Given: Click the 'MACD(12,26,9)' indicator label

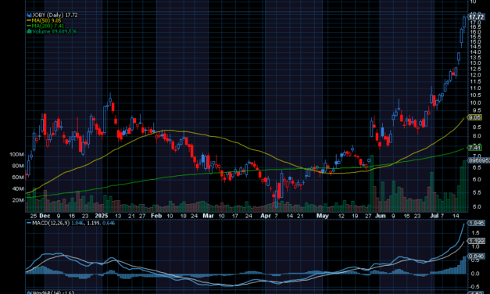Looking at the screenshot, I should 51,223.
